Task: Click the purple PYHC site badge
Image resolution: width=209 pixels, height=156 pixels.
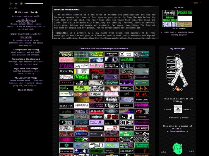Action: point(67,65)
